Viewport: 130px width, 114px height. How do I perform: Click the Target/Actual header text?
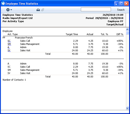pos(115,25)
